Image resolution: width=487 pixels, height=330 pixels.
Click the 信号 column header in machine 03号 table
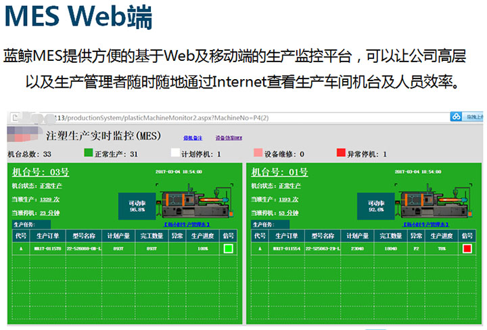pos(229,236)
